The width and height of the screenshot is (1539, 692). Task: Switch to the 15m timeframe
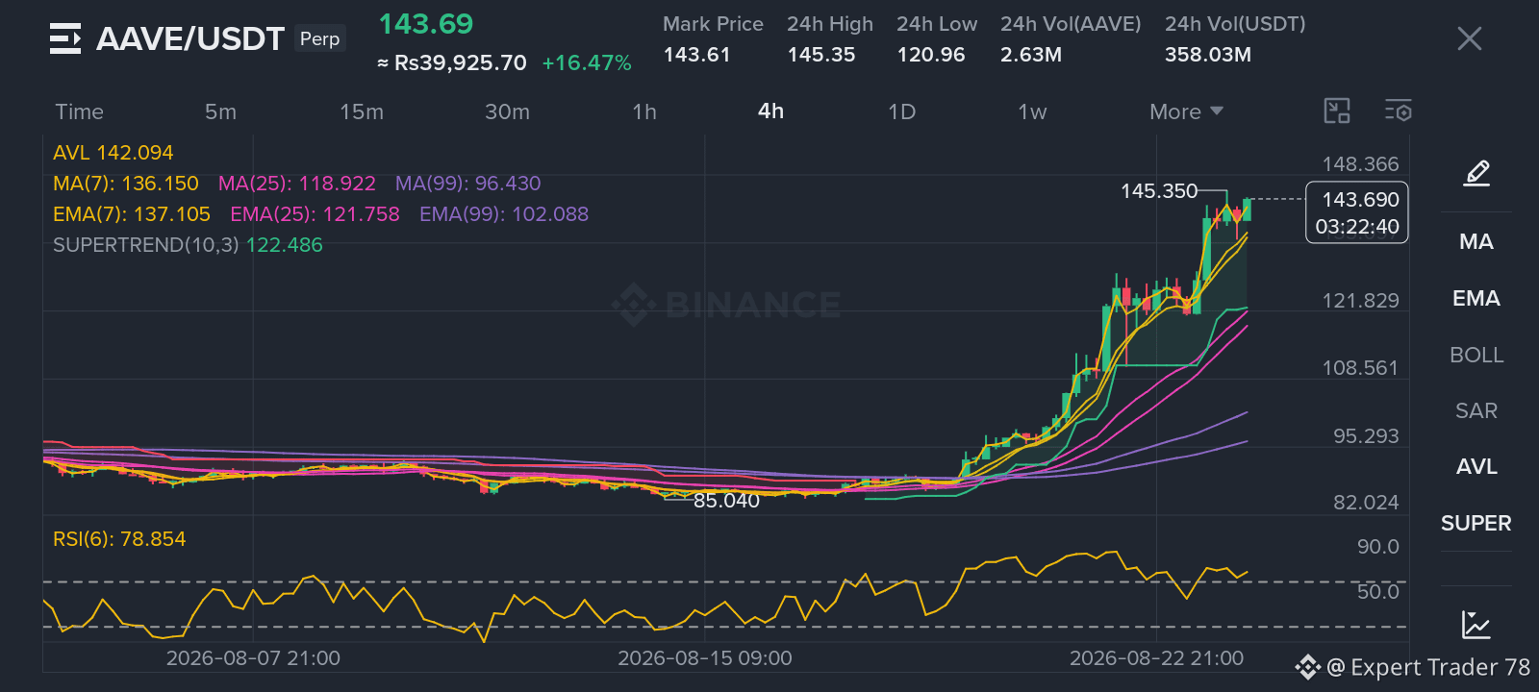(362, 111)
